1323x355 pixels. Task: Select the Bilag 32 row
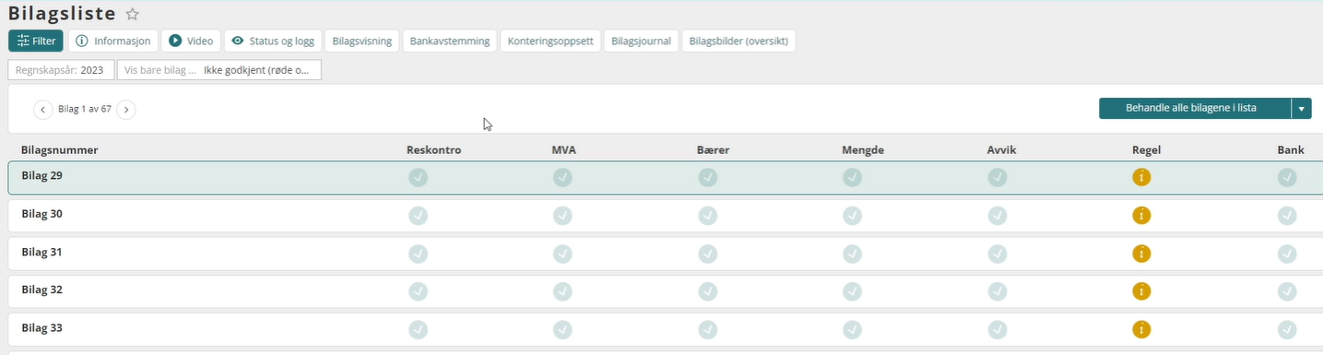click(x=661, y=290)
